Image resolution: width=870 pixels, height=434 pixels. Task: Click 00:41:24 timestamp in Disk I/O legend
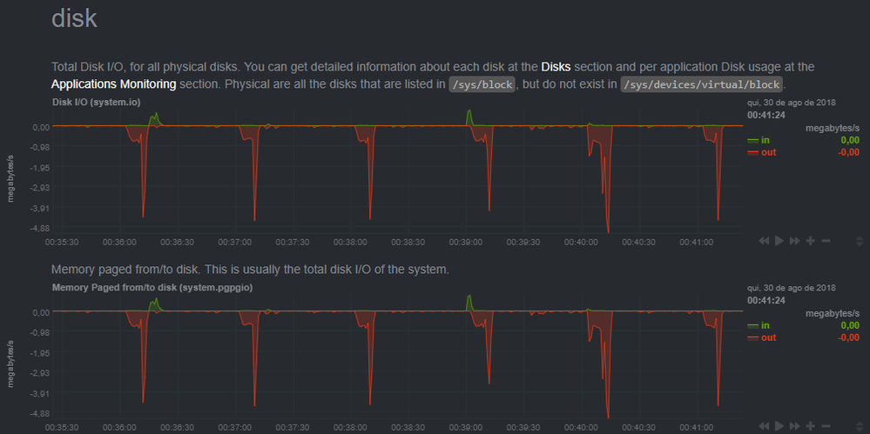[x=765, y=116]
